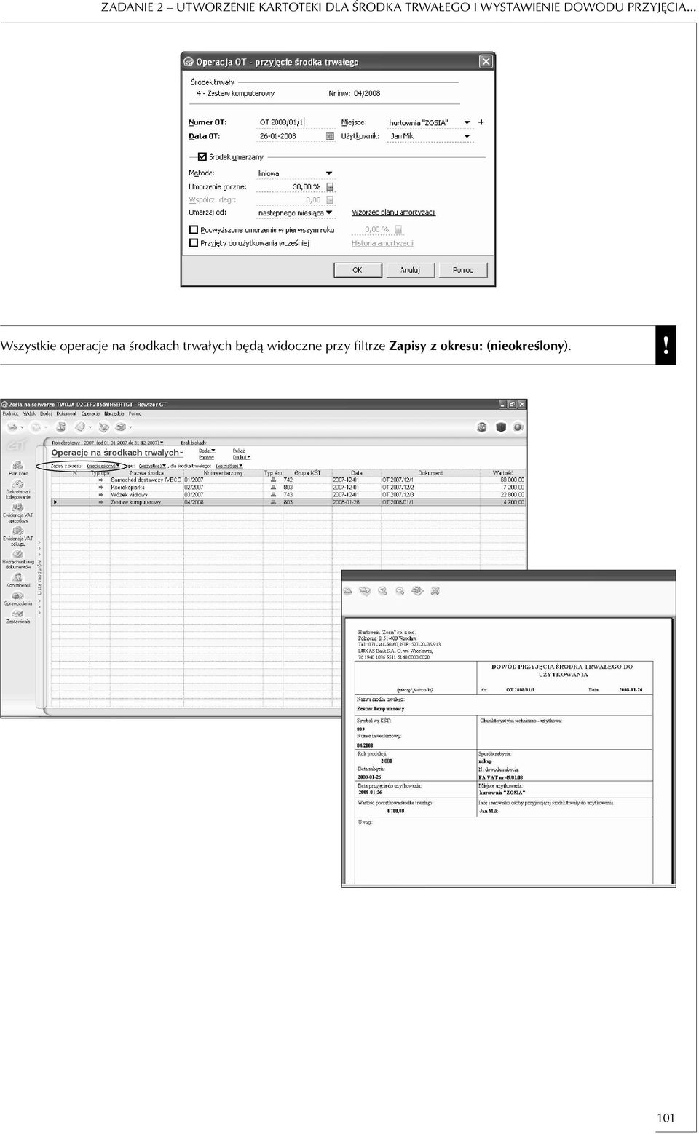The width and height of the screenshot is (699, 1134).
Task: Open the Operacje menu
Action: [90, 413]
